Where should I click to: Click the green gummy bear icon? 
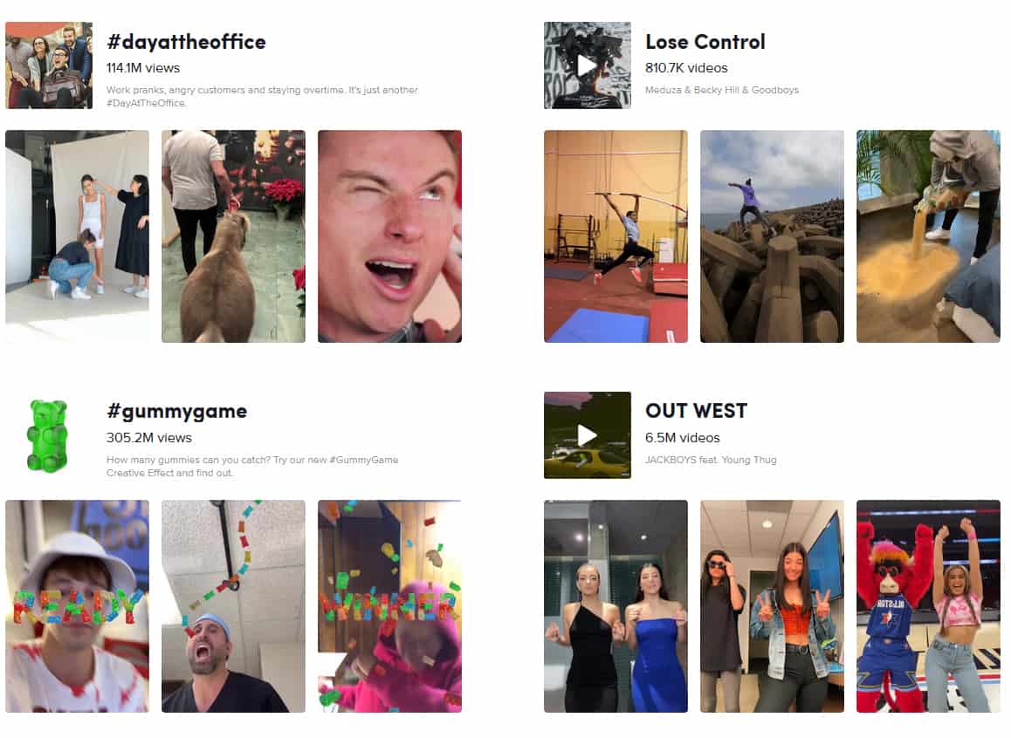pos(48,435)
